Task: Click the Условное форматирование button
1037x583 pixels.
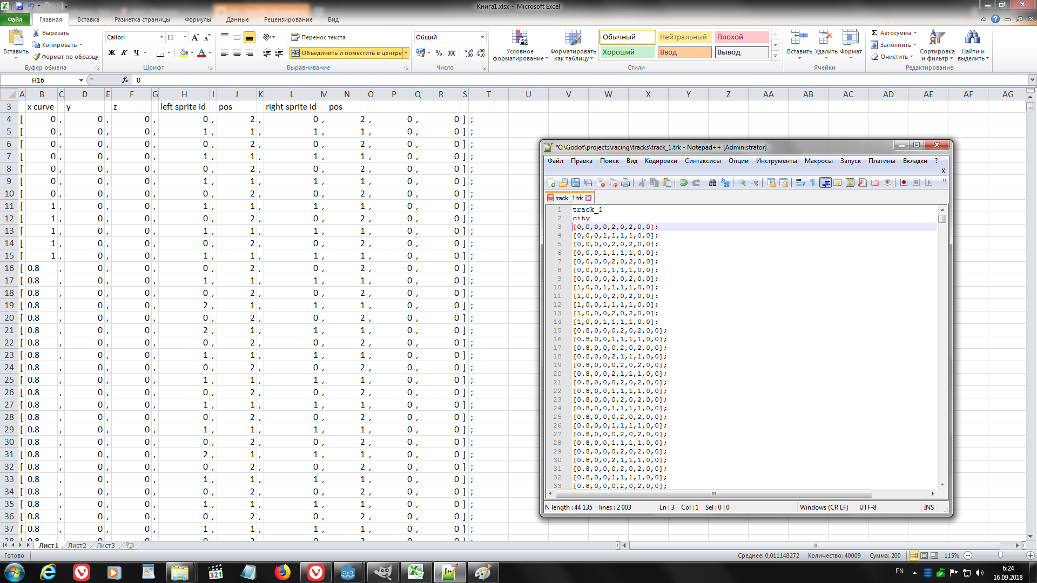Action: [520, 45]
